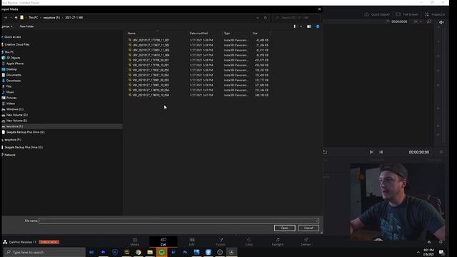This screenshot has width=457, height=257.
Task: Click Quick Export in DaVinci Resolve
Action: pos(377,14)
